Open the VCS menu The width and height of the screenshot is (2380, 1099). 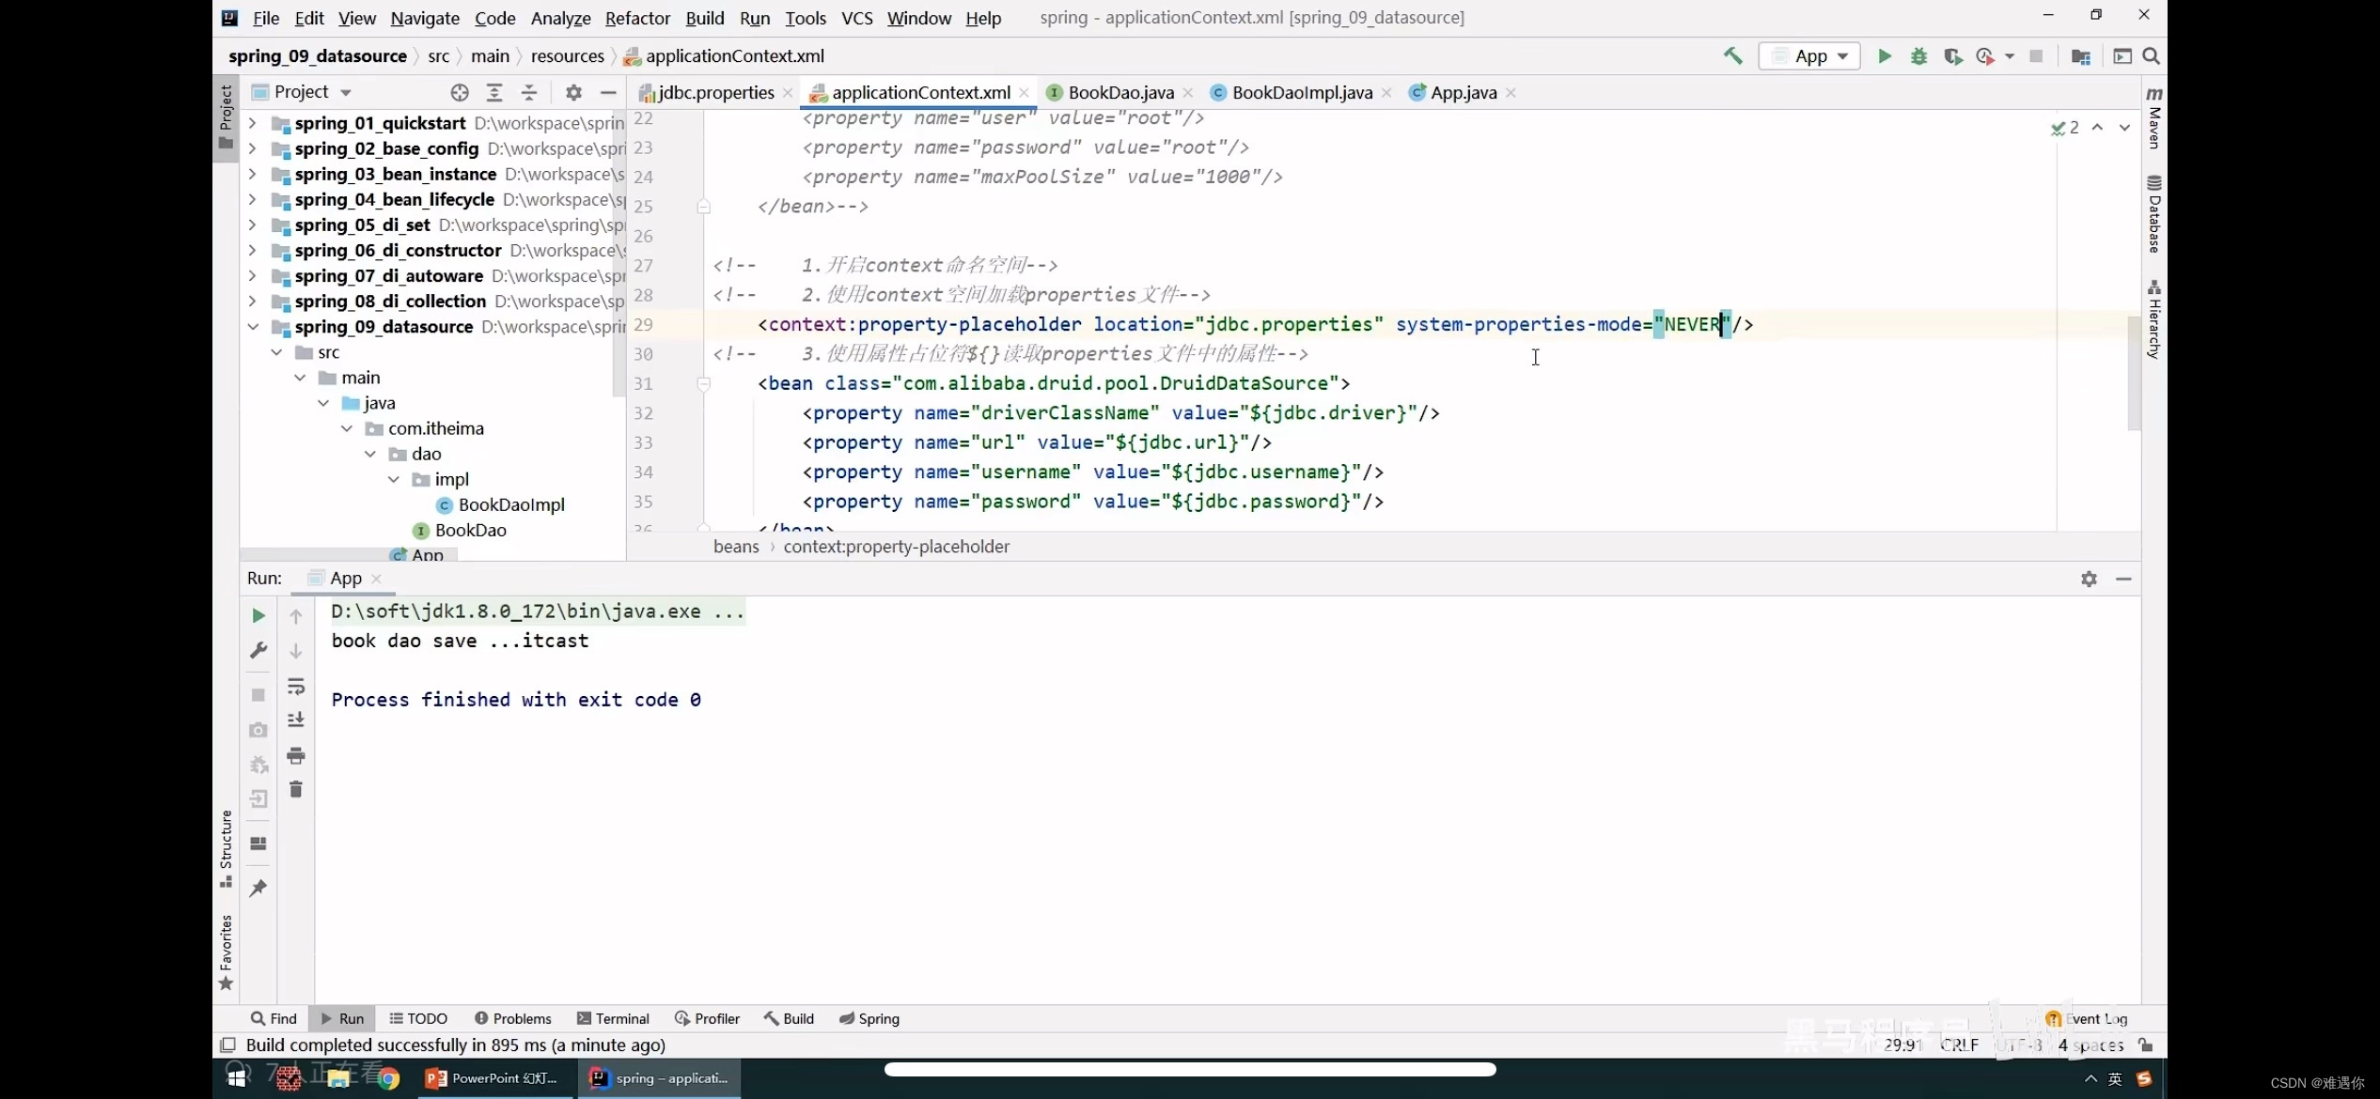click(856, 18)
